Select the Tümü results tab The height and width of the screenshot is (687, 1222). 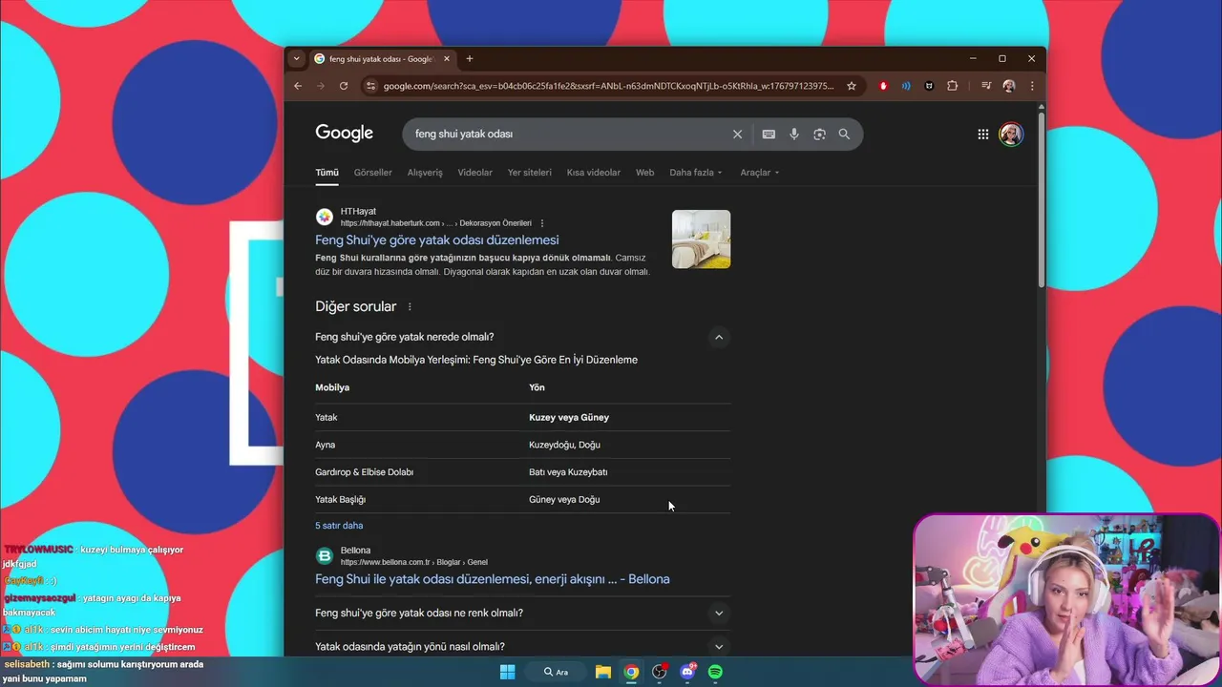[x=327, y=173]
